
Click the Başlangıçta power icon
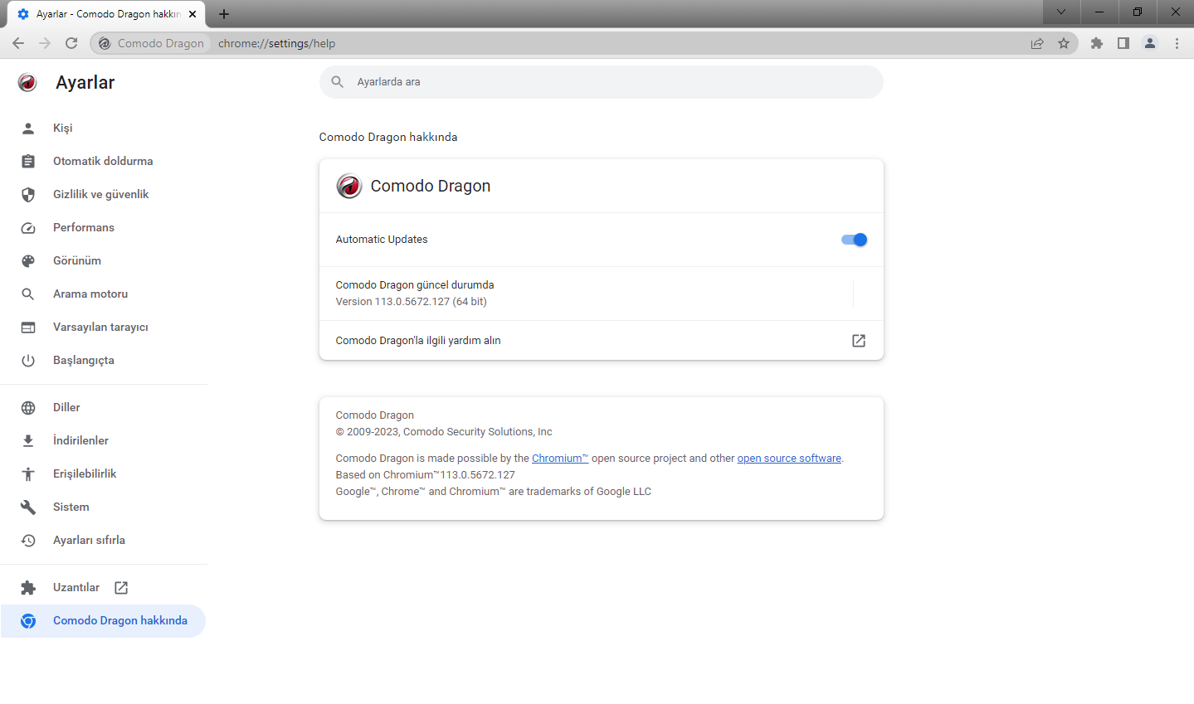coord(28,360)
